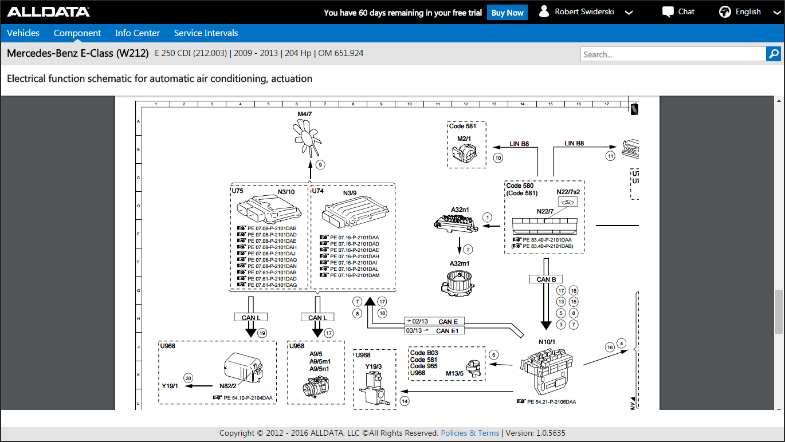The image size is (785, 442).
Task: Open the Policies & Terms link
Action: pos(470,433)
